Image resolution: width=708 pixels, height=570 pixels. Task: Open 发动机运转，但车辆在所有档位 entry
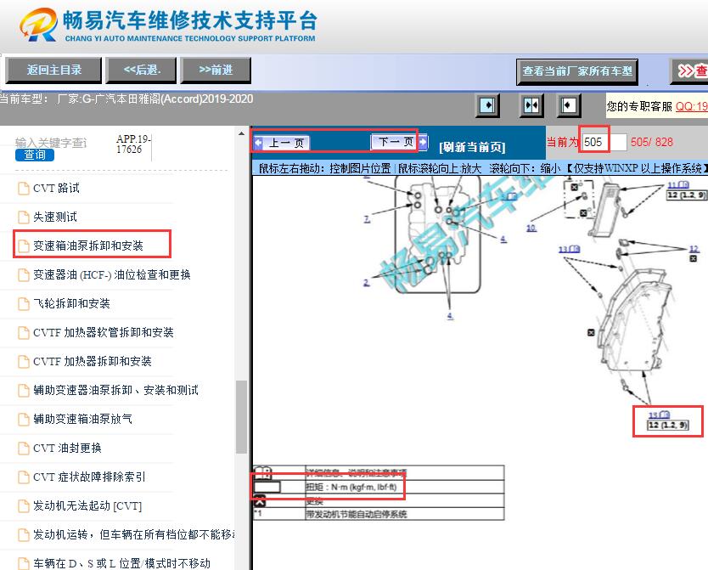click(133, 535)
